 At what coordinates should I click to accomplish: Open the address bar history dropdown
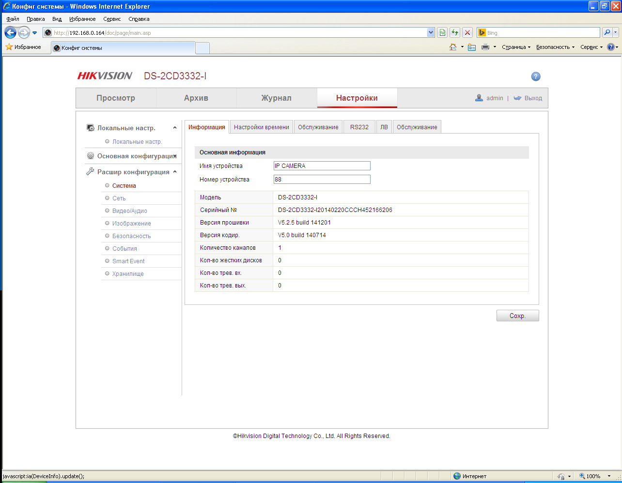pyautogui.click(x=431, y=32)
